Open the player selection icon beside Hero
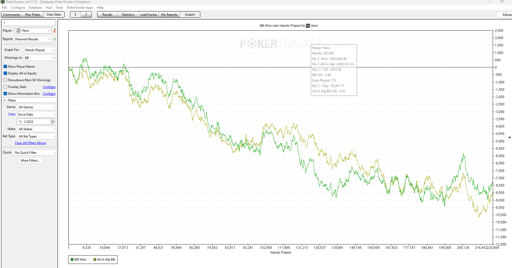The width and height of the screenshot is (512, 268). [55, 31]
